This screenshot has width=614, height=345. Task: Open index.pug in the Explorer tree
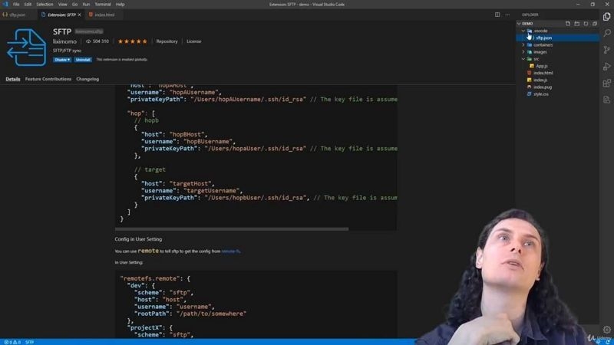(x=543, y=87)
